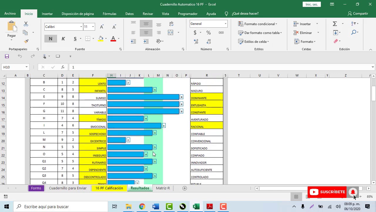376x212 pixels.
Task: Click the Formato condicional button
Action: pyautogui.click(x=258, y=24)
